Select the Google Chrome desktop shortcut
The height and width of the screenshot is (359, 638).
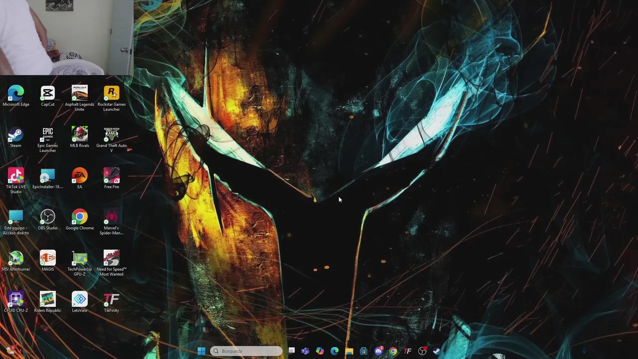(x=80, y=220)
